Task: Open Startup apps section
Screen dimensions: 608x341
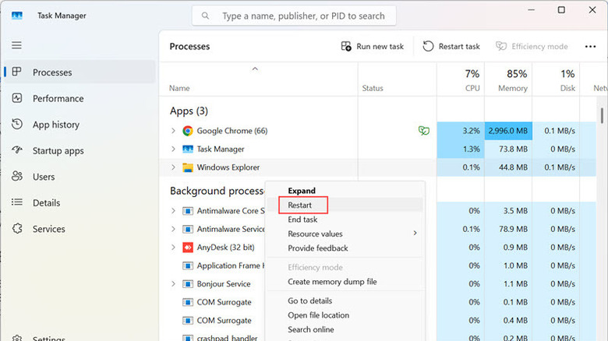Action: 58,151
